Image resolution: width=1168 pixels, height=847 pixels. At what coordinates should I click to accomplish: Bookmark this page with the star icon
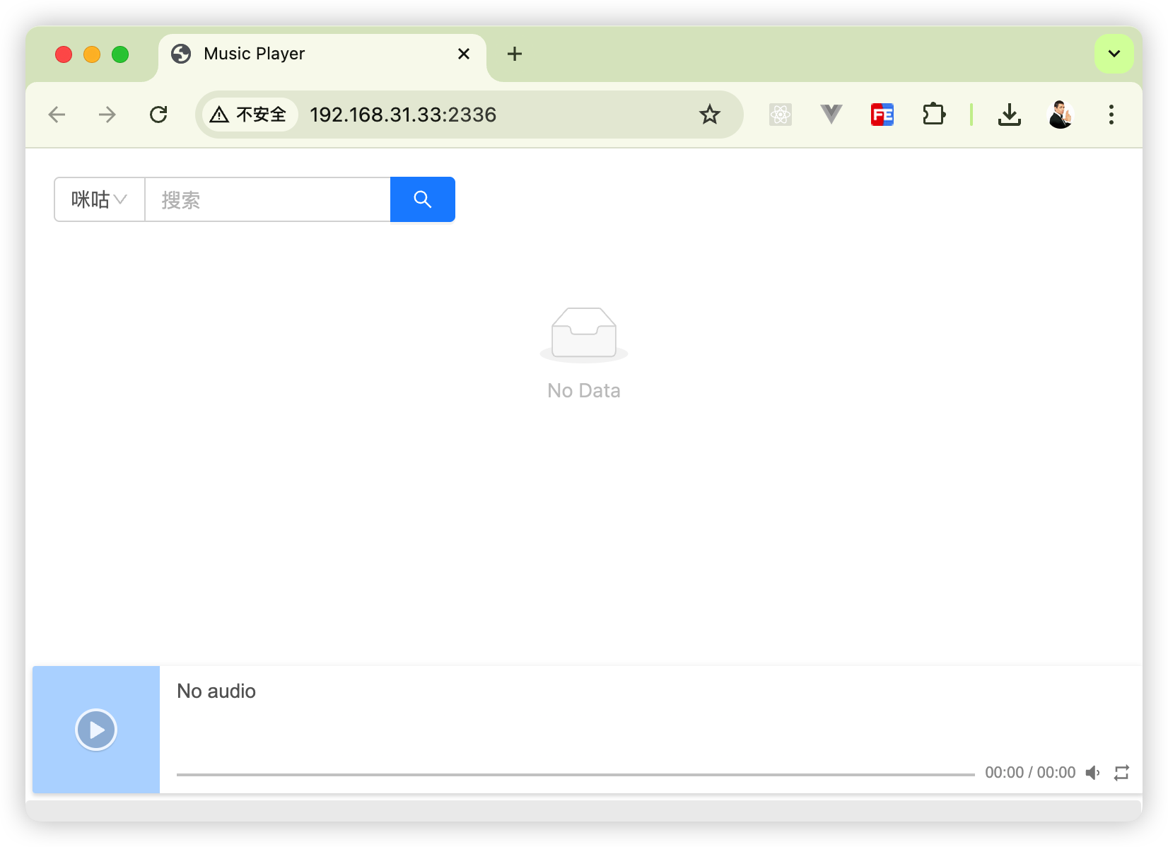point(709,115)
